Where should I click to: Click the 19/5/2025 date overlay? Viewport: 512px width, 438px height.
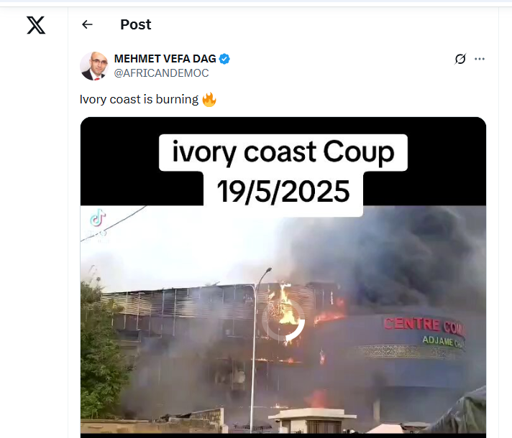(283, 192)
